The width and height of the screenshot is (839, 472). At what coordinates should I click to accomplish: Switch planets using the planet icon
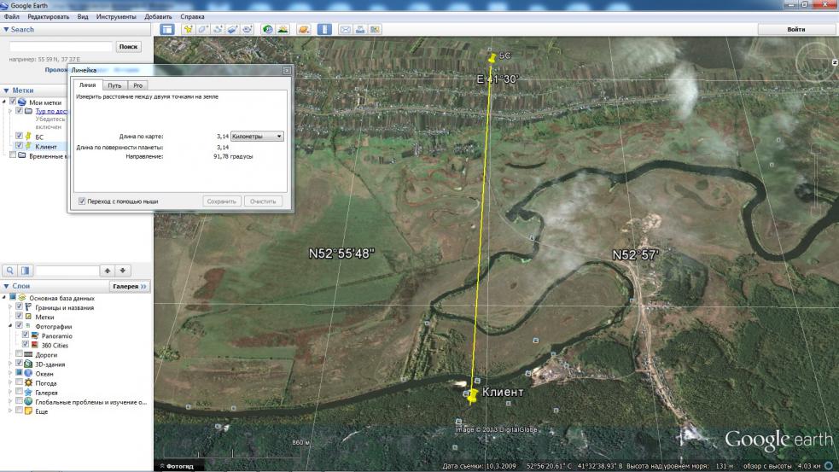click(x=303, y=29)
